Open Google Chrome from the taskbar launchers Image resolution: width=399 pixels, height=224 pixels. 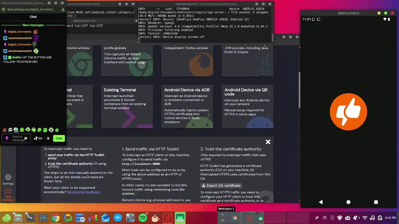(55, 218)
